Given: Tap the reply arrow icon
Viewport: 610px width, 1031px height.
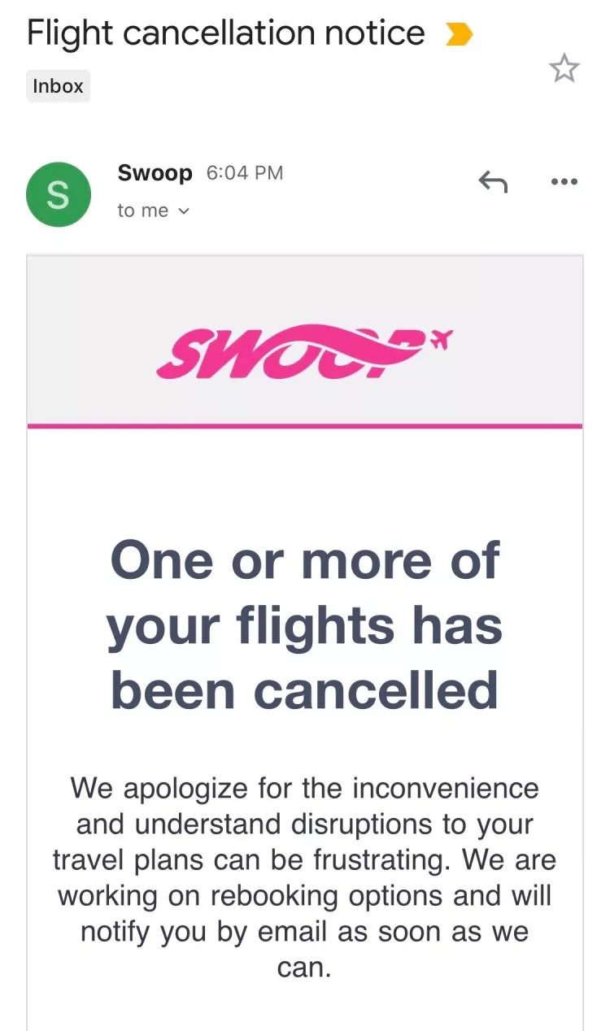Looking at the screenshot, I should [492, 182].
